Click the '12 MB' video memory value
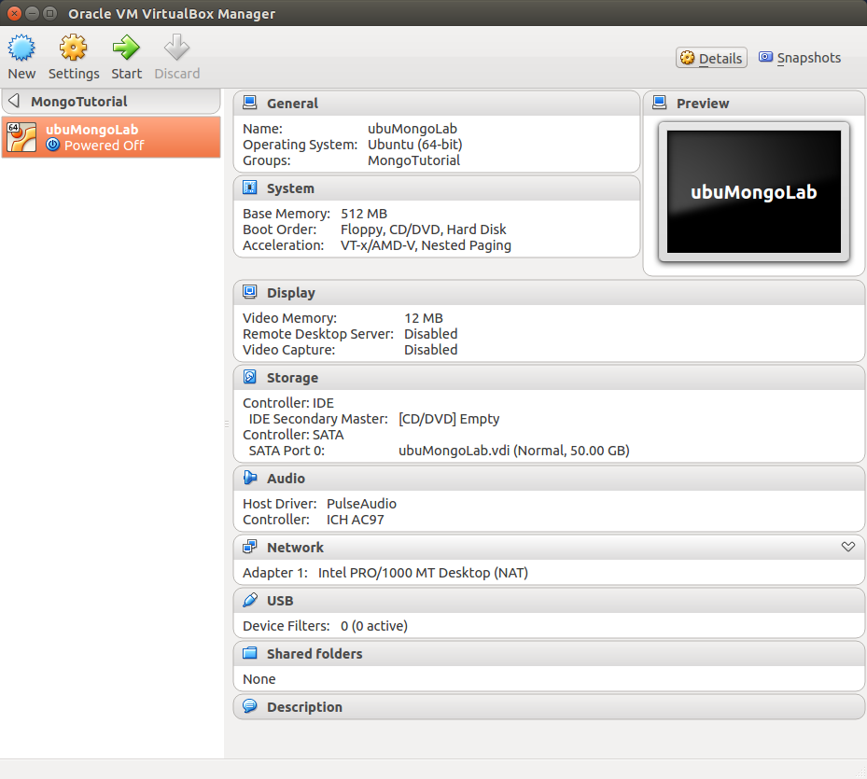This screenshot has width=867, height=779. click(x=424, y=318)
